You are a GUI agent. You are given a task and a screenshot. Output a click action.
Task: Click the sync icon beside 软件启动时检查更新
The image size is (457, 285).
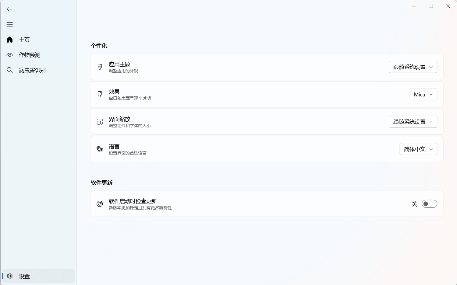[x=100, y=204]
